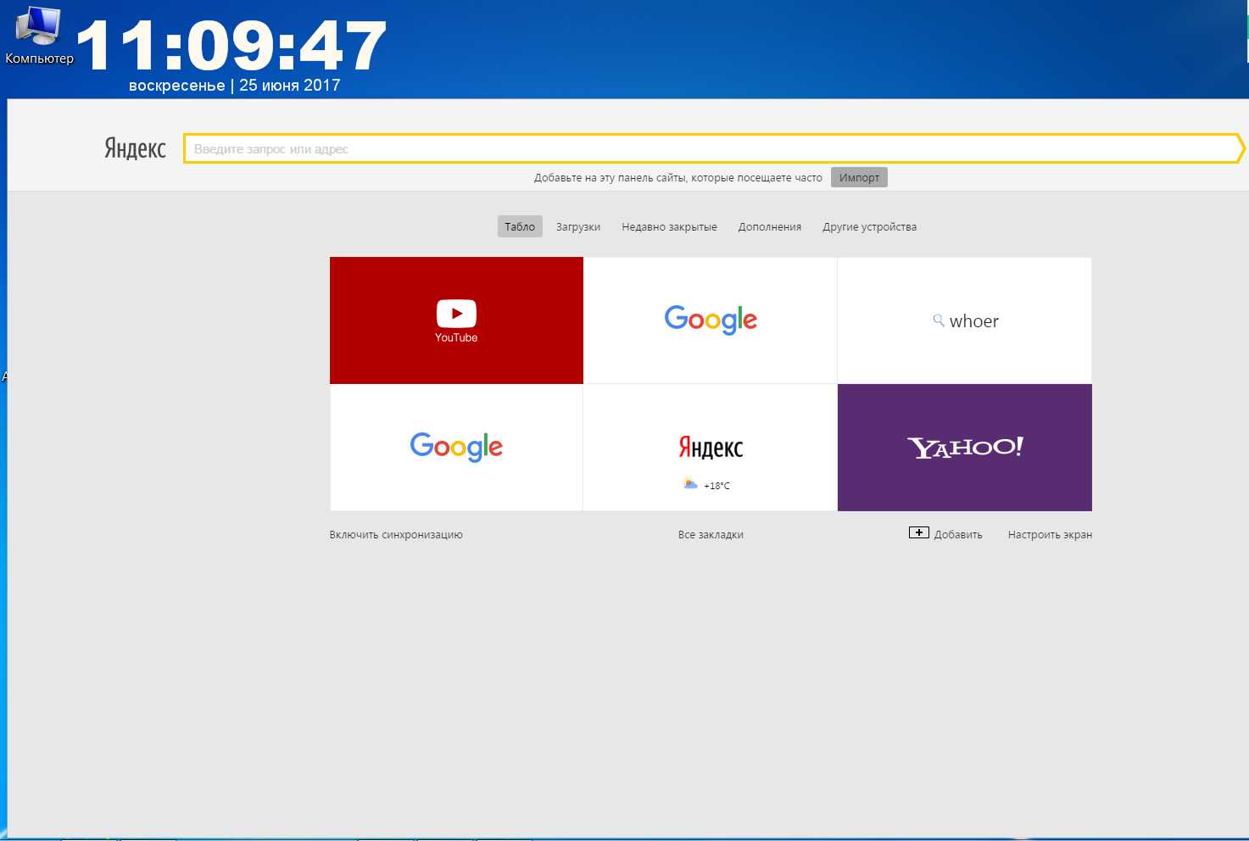1249x841 pixels.
Task: Open the Яндекс tile with weather
Action: click(711, 448)
